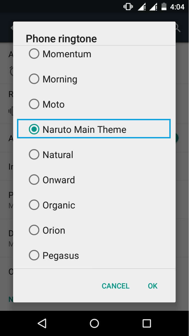Tap the battery icon in status bar

point(164,7)
